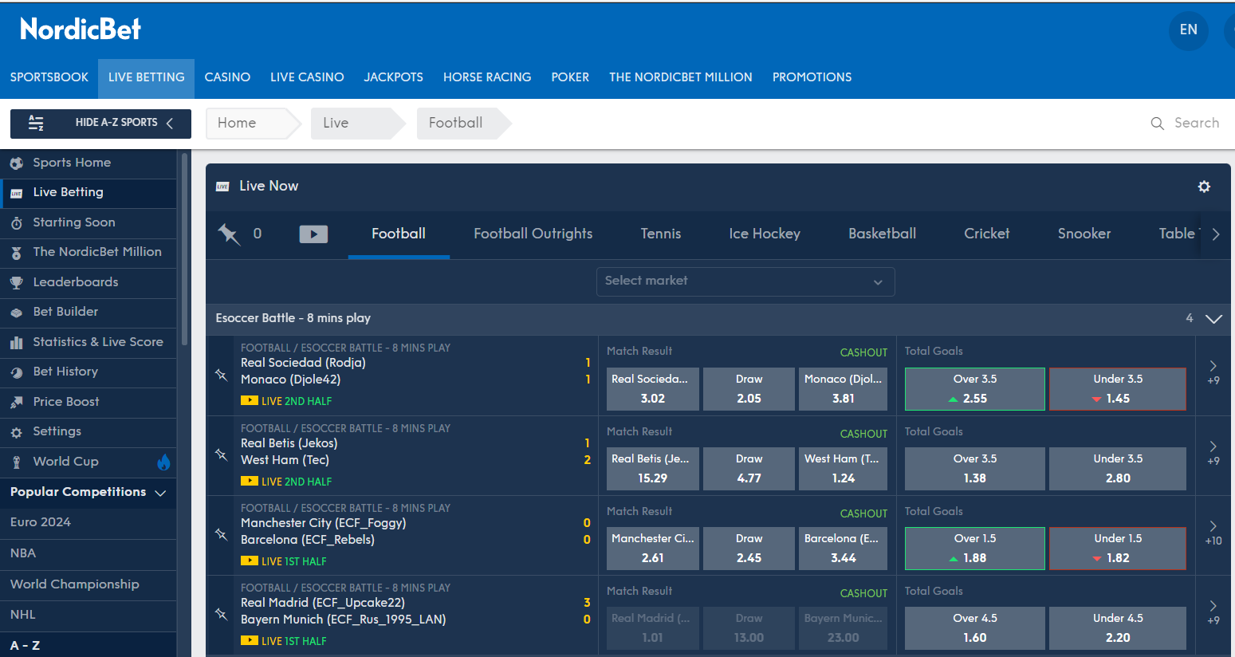Open the Sports Home soccer ball icon
Viewport: 1235px width, 657px height.
pyautogui.click(x=16, y=163)
